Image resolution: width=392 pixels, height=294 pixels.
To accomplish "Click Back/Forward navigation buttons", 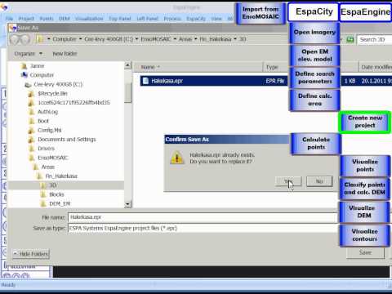I will pyautogui.click(x=20, y=40).
